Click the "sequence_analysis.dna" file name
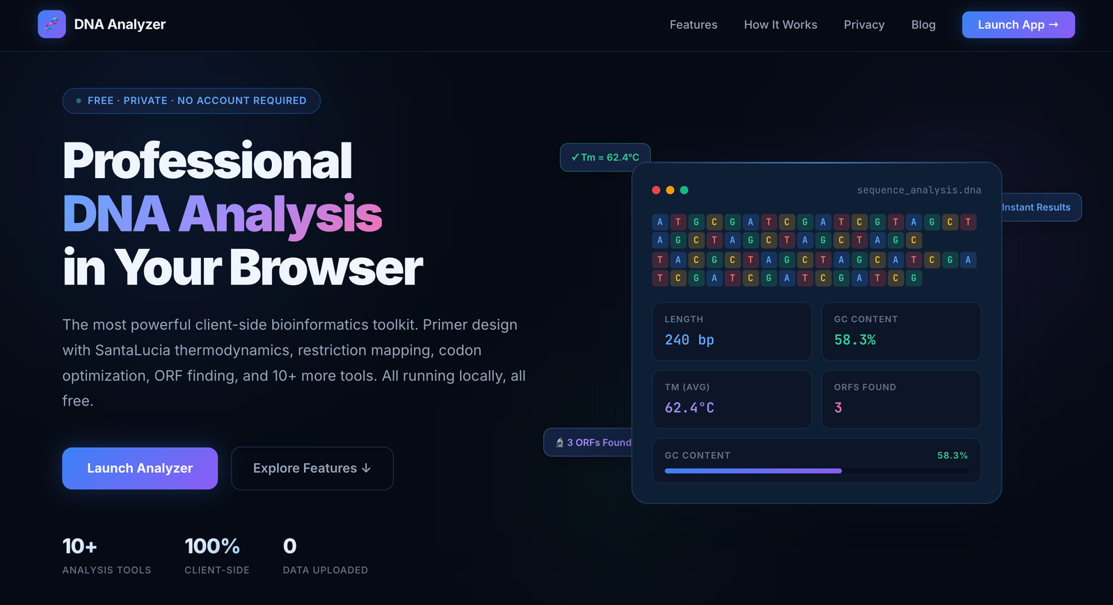Screen dimensions: 1113x605 click(919, 190)
